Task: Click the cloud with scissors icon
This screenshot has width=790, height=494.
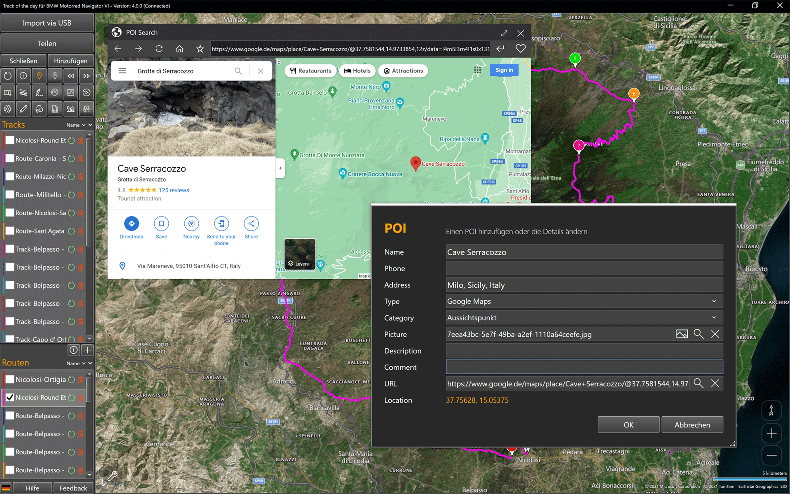Action: tap(39, 109)
